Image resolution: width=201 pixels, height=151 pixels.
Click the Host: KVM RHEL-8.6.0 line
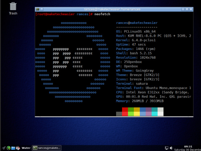click(x=153, y=36)
